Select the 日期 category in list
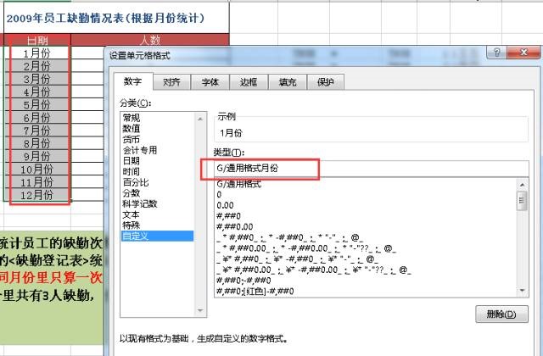 [157, 160]
